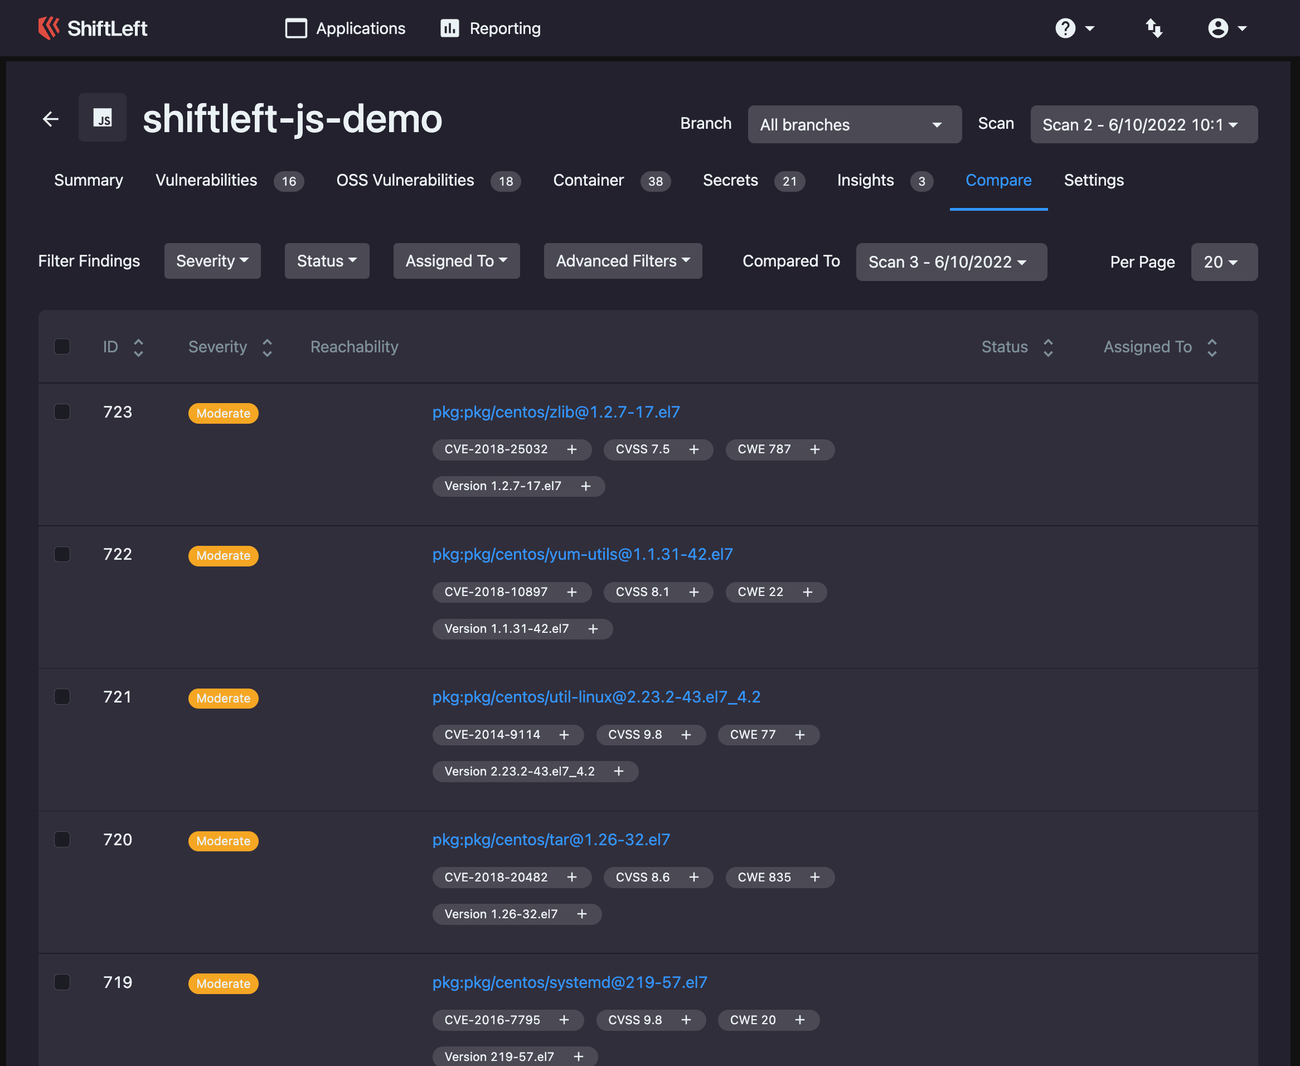
Task: Click plus on CWE 20 tag
Action: [x=799, y=1020]
